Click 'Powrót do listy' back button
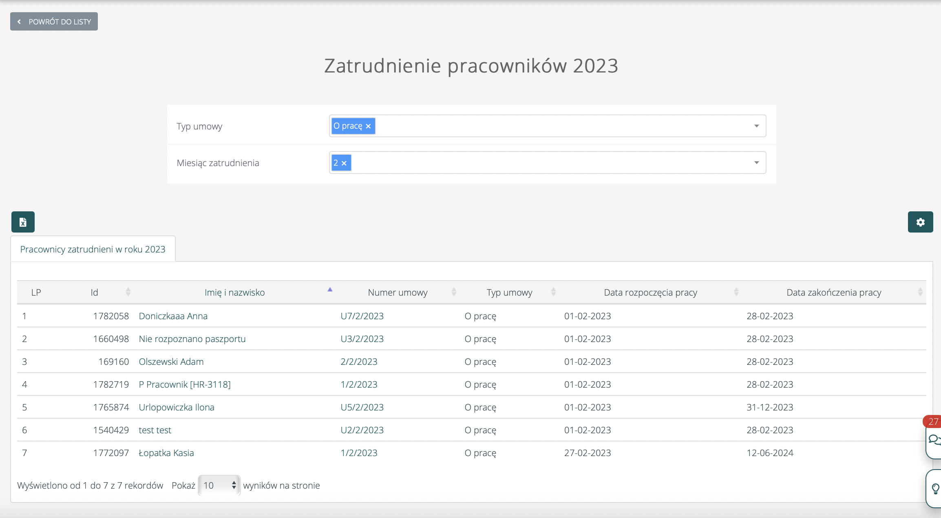The width and height of the screenshot is (941, 518). (54, 22)
